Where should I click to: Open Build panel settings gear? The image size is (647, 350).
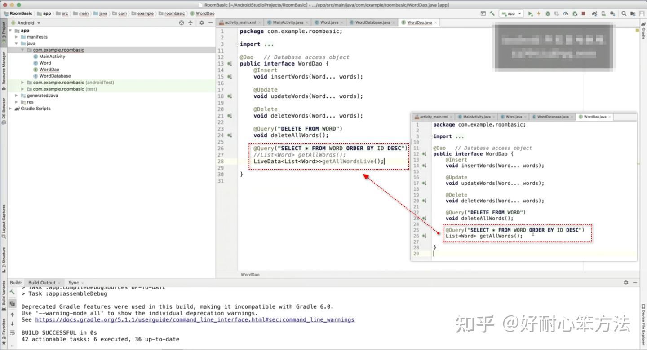pos(626,283)
